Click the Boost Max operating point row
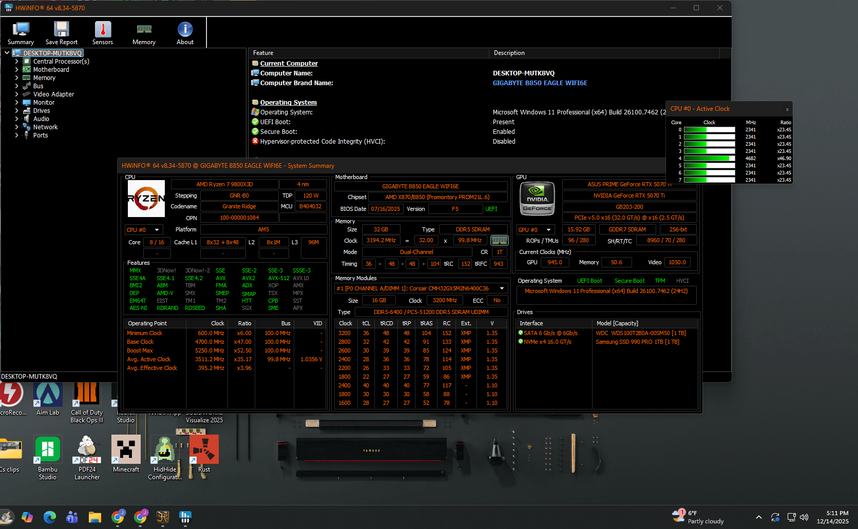 [225, 351]
